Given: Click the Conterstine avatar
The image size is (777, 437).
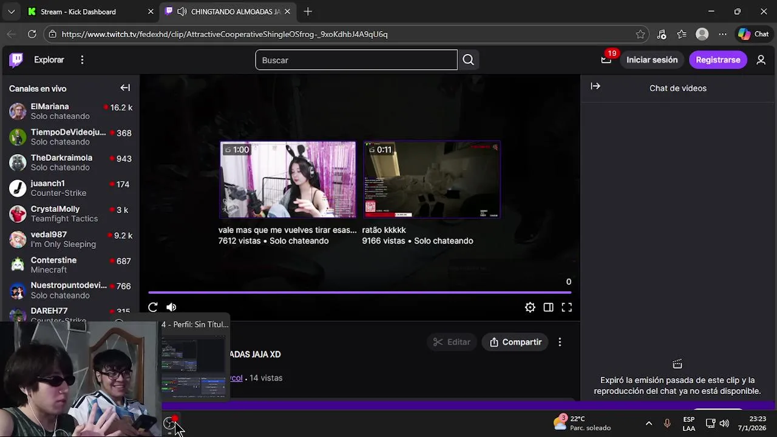Looking at the screenshot, I should click(x=18, y=265).
